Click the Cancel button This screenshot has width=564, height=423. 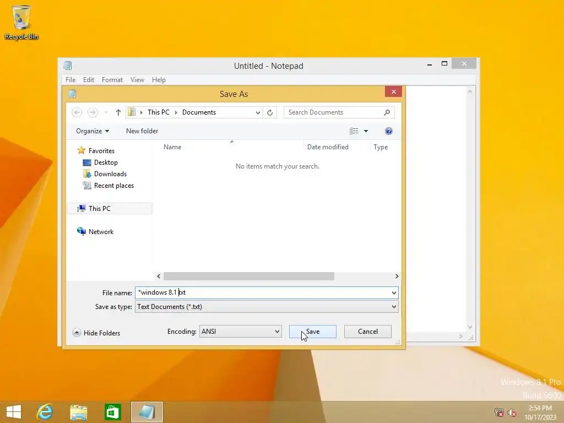coord(367,331)
